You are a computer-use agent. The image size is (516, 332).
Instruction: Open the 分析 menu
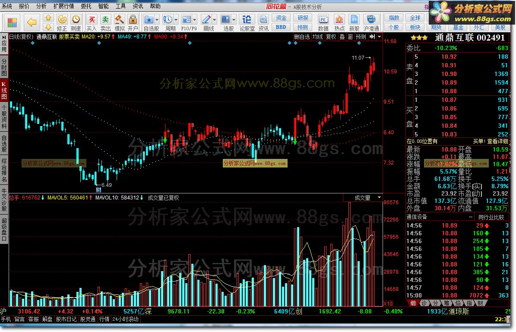(x=41, y=6)
